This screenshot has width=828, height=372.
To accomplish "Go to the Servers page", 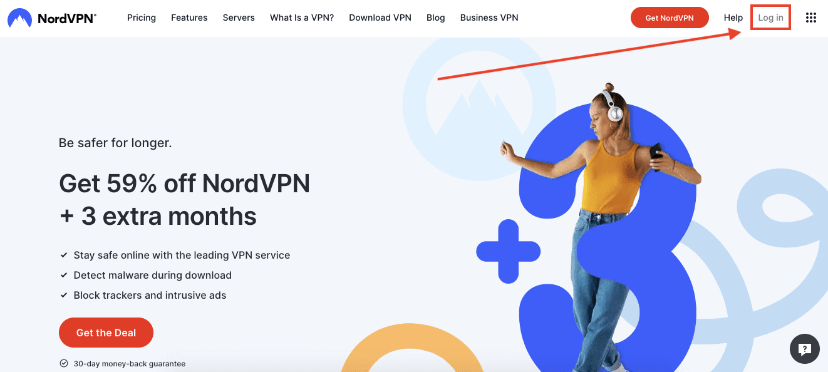I will pos(239,18).
